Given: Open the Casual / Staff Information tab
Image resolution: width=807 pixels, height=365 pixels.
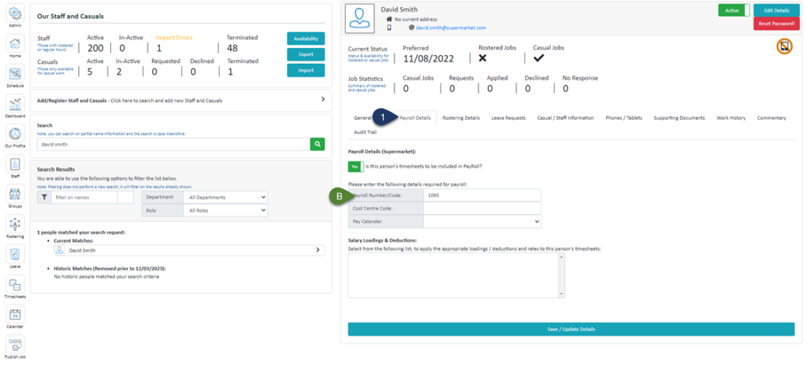Looking at the screenshot, I should click(566, 118).
